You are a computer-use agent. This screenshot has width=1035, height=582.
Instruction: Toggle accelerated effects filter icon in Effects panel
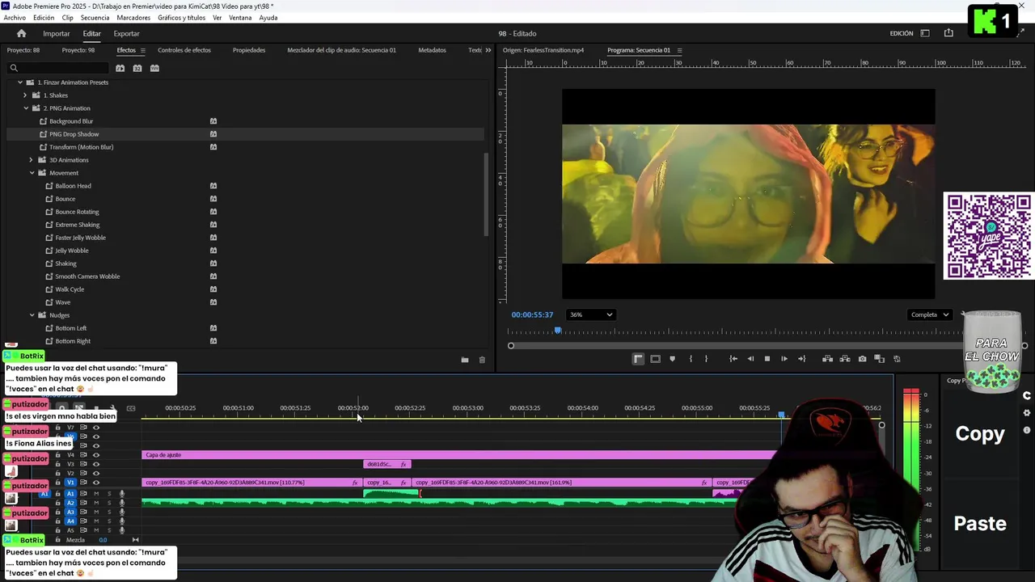pos(120,68)
